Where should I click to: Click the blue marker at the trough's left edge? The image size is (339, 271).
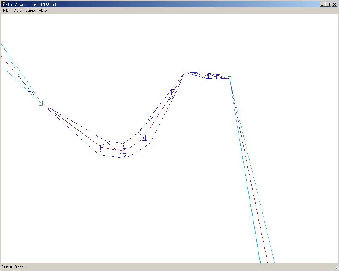[x=101, y=147]
